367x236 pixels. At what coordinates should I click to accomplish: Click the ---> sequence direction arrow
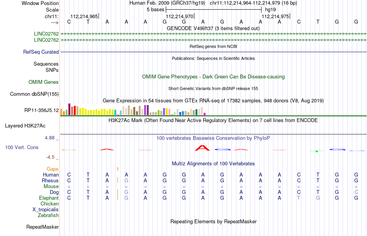coord(55,22)
